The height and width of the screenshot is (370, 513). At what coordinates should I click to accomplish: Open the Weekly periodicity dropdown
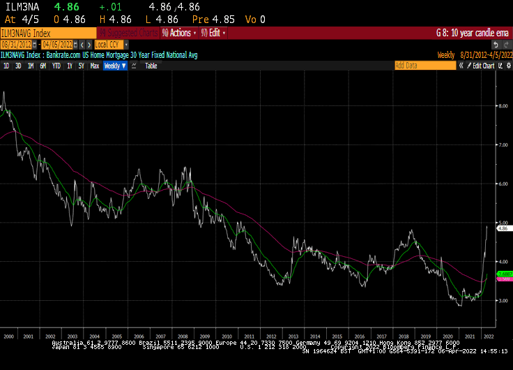115,66
